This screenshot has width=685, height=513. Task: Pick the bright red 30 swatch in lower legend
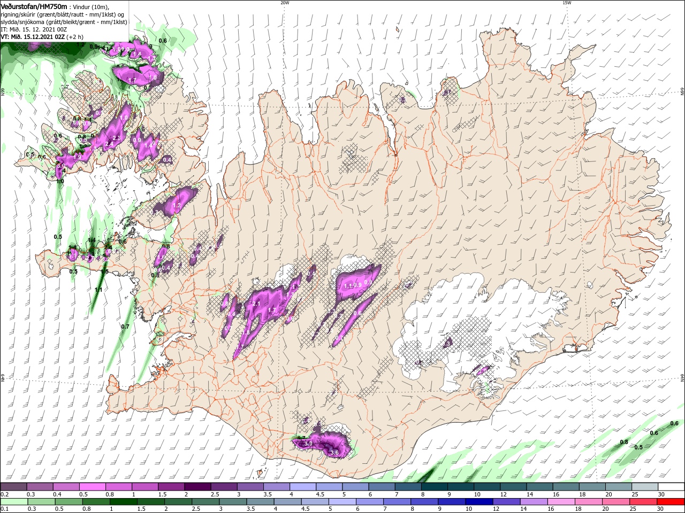pos(671,502)
